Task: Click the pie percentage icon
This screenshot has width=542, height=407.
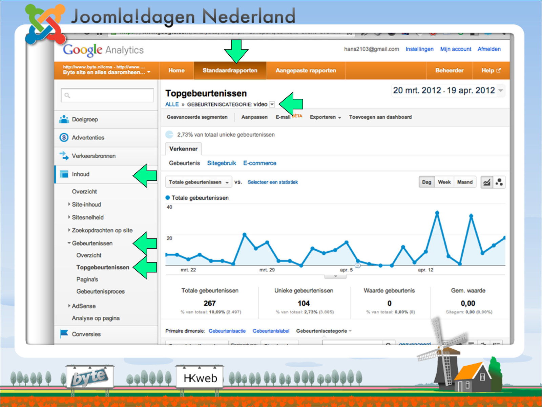Action: click(x=169, y=135)
